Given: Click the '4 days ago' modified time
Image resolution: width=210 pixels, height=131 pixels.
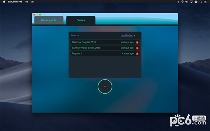Looking at the screenshot, I should point(128,53).
